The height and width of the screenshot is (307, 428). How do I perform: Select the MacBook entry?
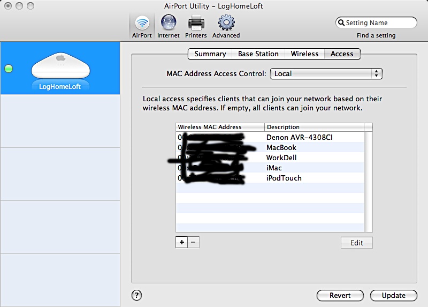pos(270,147)
